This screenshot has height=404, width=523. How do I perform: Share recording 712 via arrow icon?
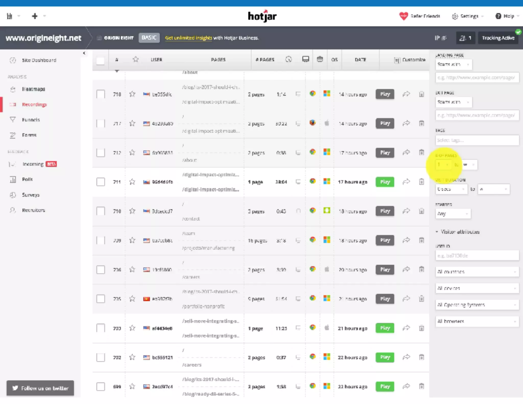coord(406,152)
